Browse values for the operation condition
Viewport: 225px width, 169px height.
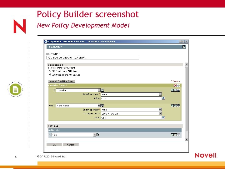pos(163,98)
